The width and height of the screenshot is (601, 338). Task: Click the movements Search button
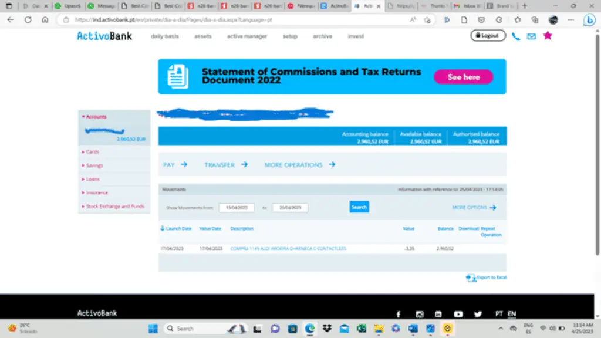click(x=359, y=207)
